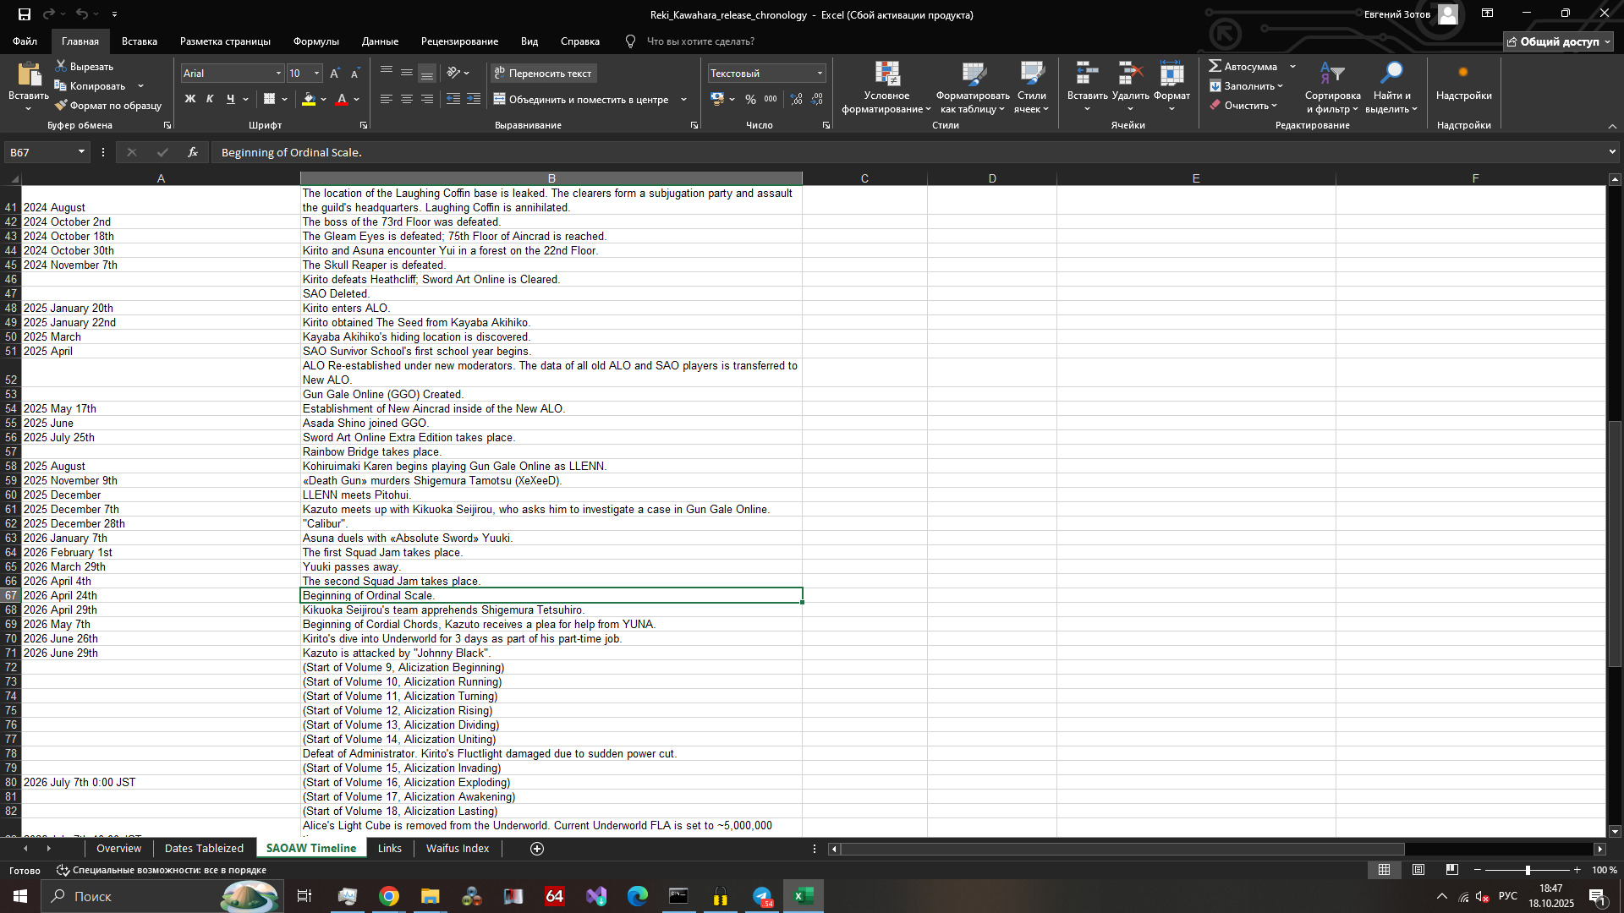This screenshot has height=913, width=1624.
Task: Switch to the Waifus Index sheet
Action: pyautogui.click(x=457, y=849)
